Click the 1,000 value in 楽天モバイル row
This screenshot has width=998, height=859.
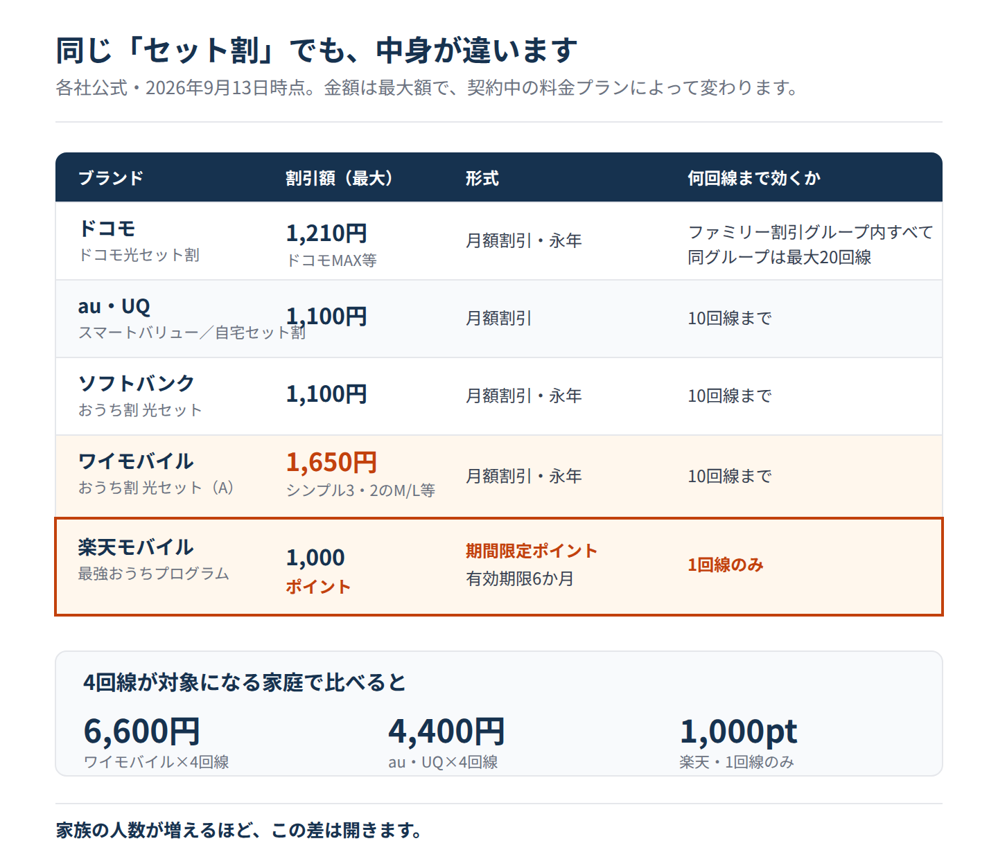pyautogui.click(x=315, y=557)
